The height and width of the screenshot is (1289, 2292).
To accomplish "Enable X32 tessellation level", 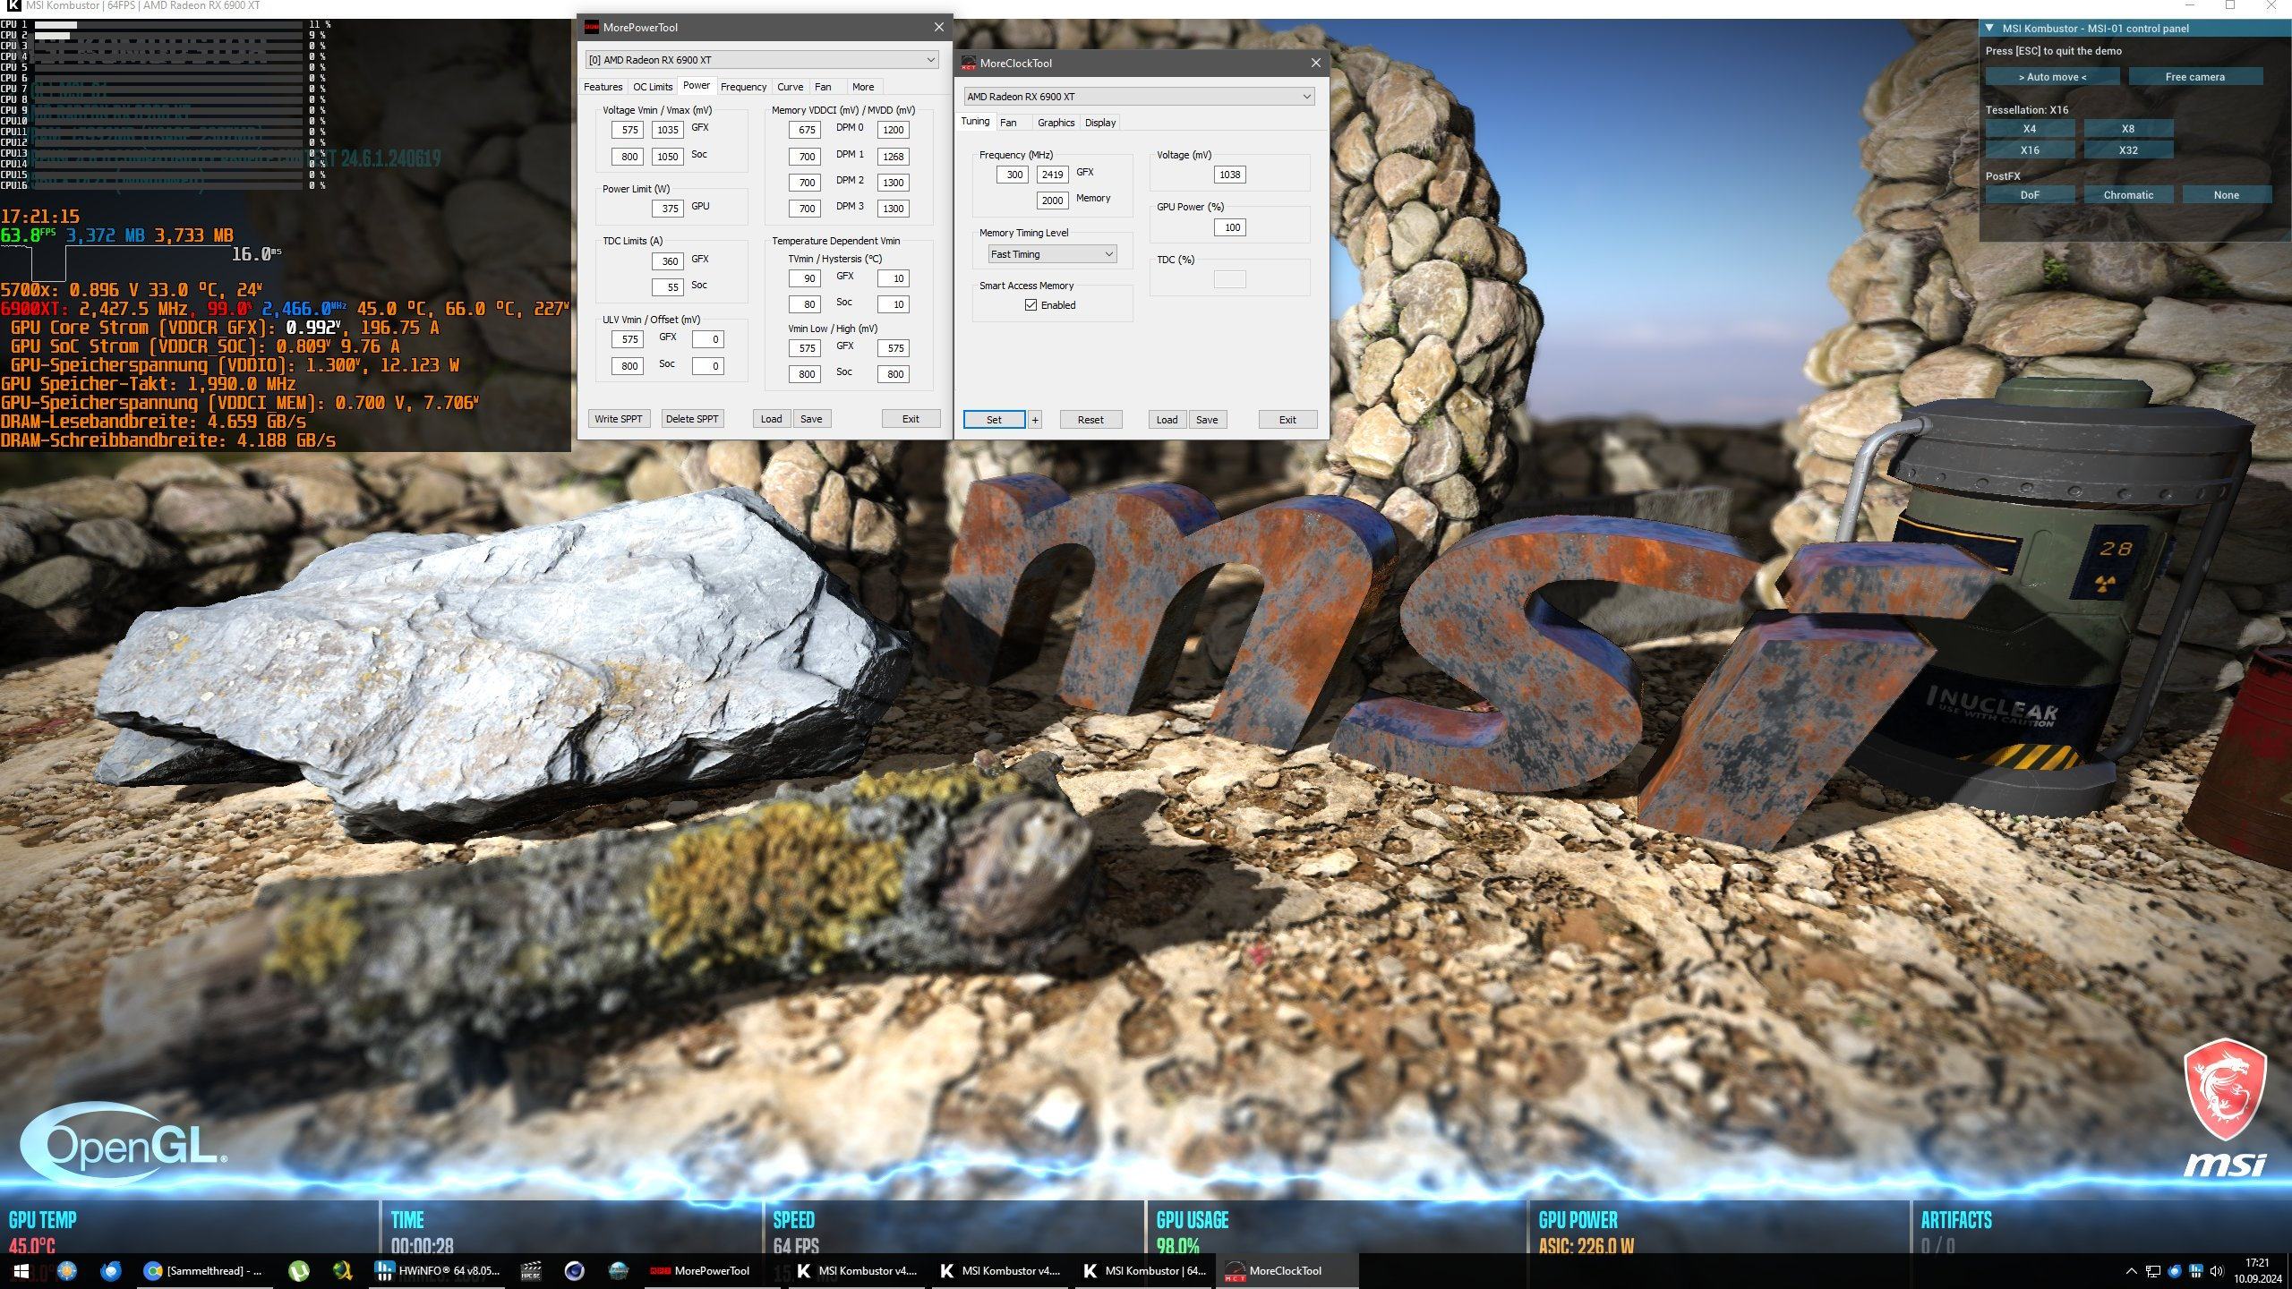I will coord(2127,150).
